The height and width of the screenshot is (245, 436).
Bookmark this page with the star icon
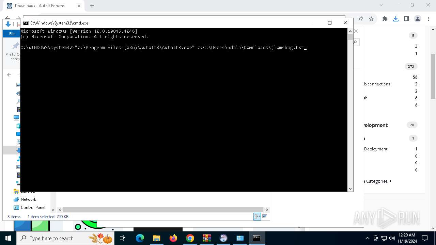371,19
